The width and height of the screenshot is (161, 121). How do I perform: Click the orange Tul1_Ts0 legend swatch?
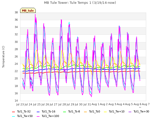click(x=86, y=112)
